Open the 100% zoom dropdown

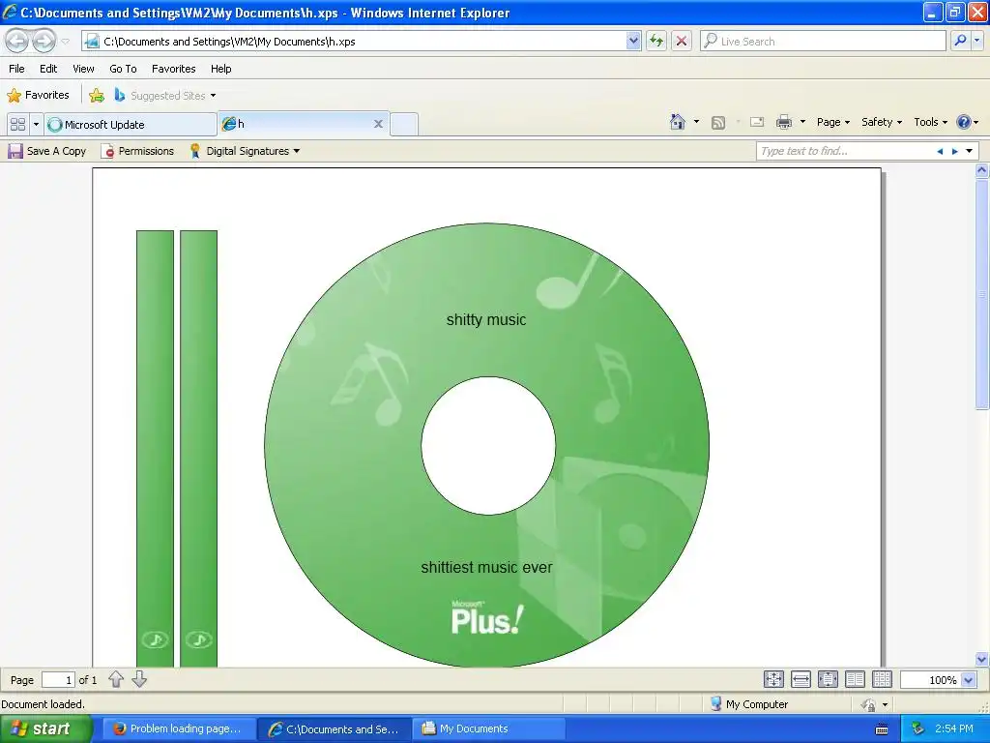969,680
